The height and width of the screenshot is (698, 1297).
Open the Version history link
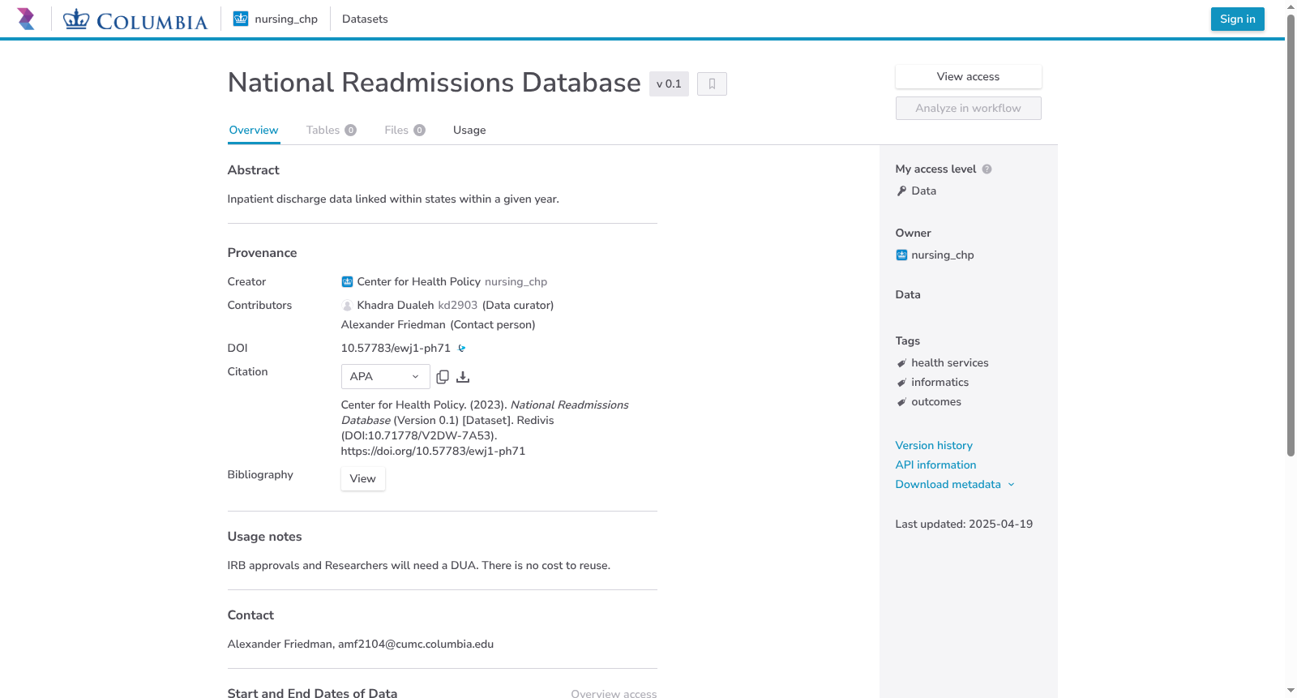point(934,446)
